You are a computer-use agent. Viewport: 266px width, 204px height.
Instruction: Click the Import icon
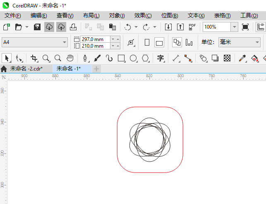(168, 27)
